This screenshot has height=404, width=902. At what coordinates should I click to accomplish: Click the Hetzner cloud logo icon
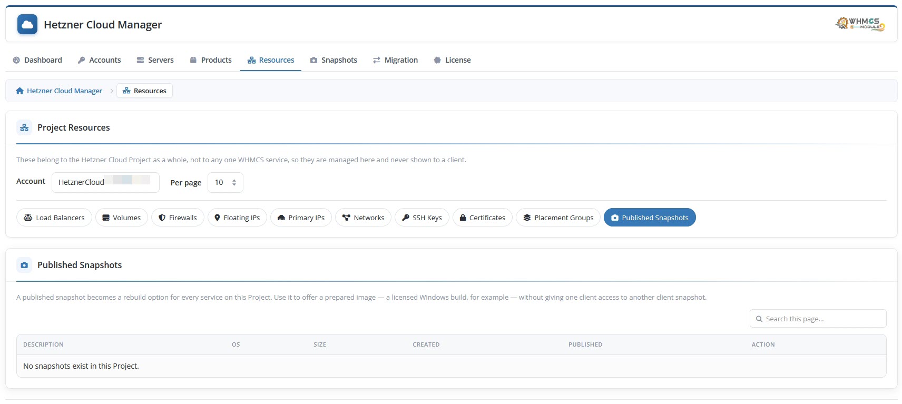[27, 24]
